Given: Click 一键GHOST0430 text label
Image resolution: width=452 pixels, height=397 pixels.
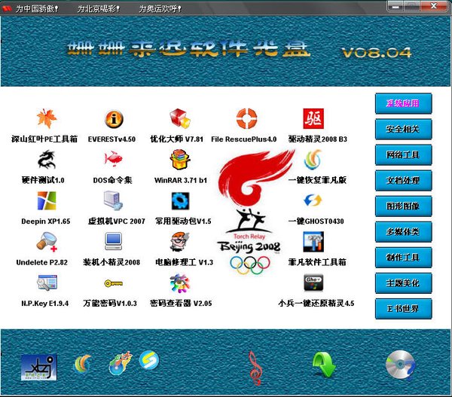Looking at the screenshot, I should pos(316,221).
